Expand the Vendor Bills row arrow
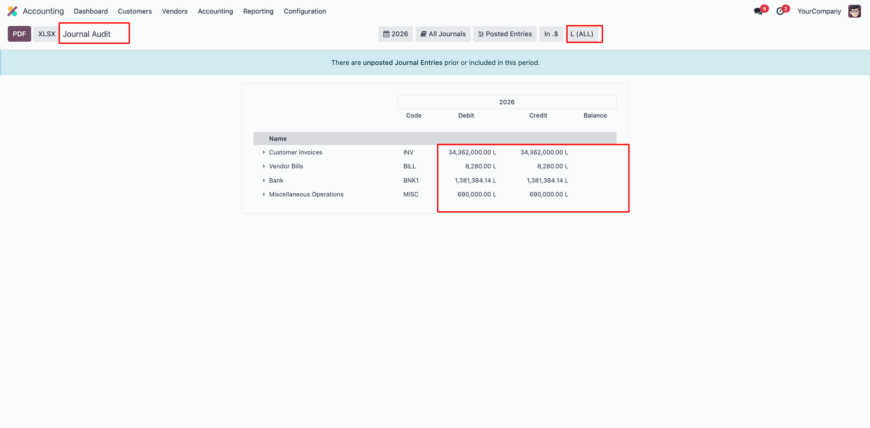 264,166
